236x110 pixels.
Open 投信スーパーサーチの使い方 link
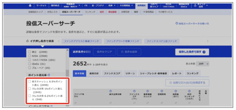pos(192,24)
